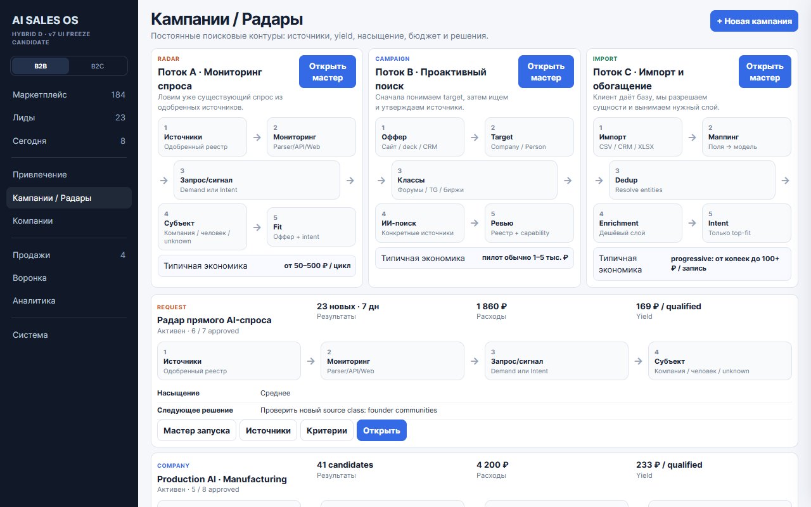Open Продажи in the sidebar
811x507 pixels.
tap(69, 255)
